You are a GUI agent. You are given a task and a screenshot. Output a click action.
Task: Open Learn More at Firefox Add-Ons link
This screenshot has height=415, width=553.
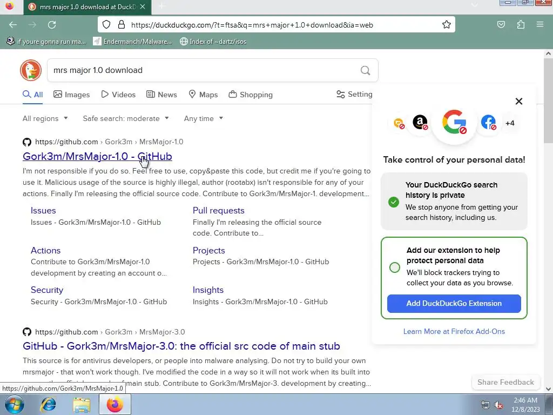(x=454, y=331)
